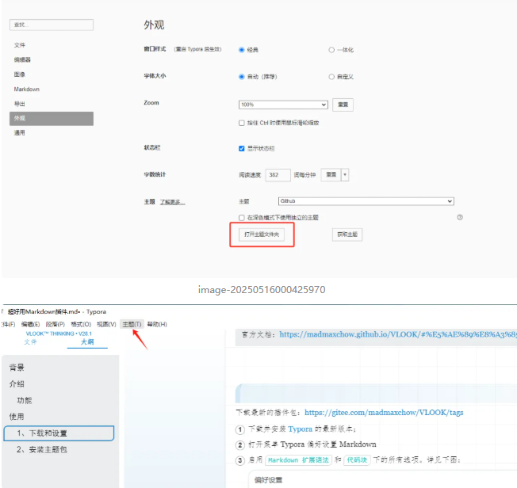This screenshot has width=517, height=488.
Task: Click 获取主题 button
Action: click(347, 234)
